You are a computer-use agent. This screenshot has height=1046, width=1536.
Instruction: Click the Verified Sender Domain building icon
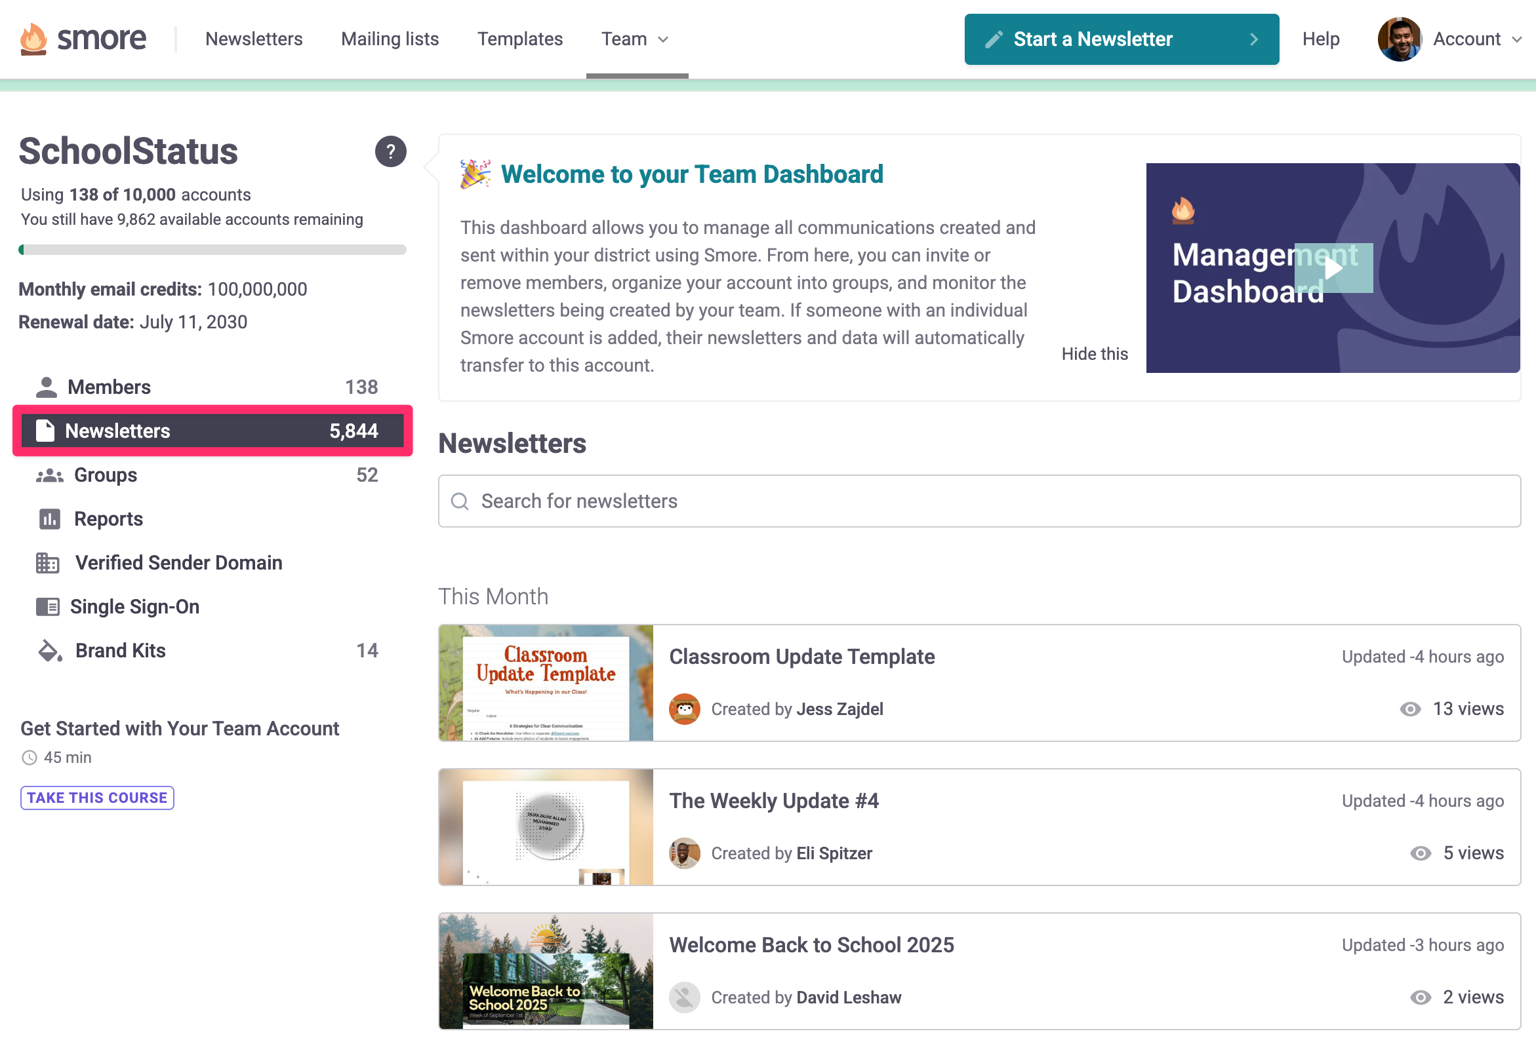[x=48, y=563]
